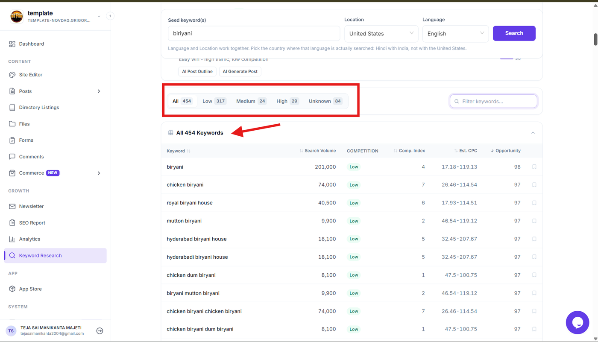Click the 201,000 search volume value
Image resolution: width=598 pixels, height=342 pixels.
[325, 167]
